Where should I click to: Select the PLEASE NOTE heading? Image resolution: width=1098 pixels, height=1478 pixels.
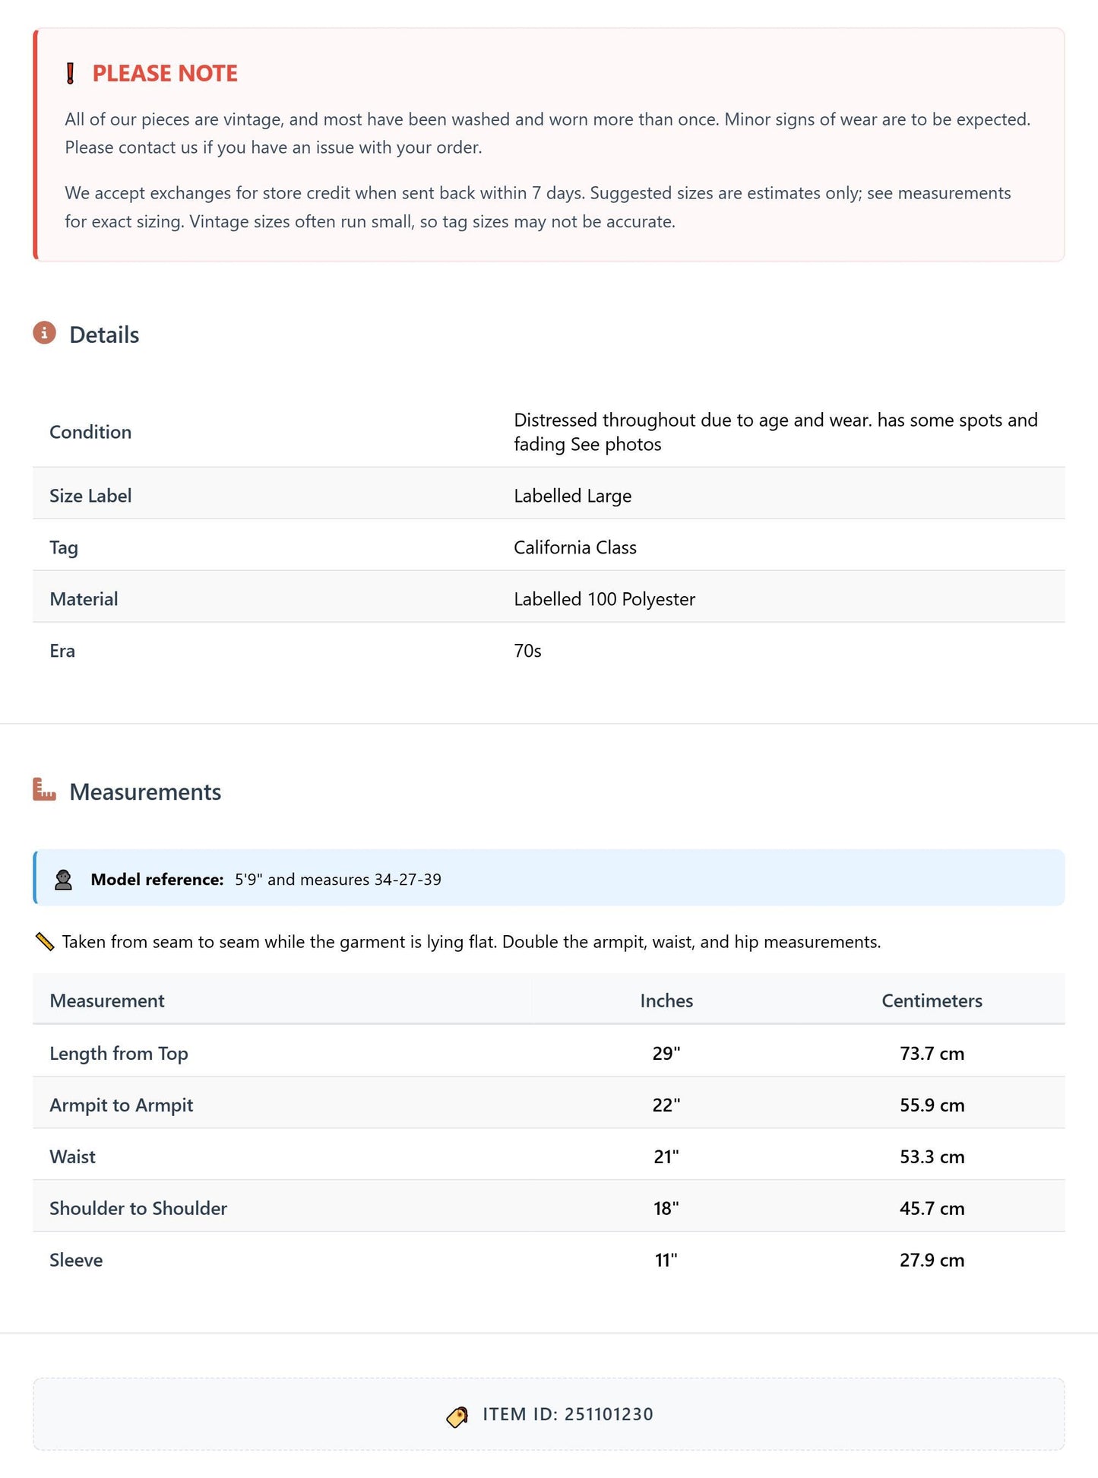(x=165, y=74)
